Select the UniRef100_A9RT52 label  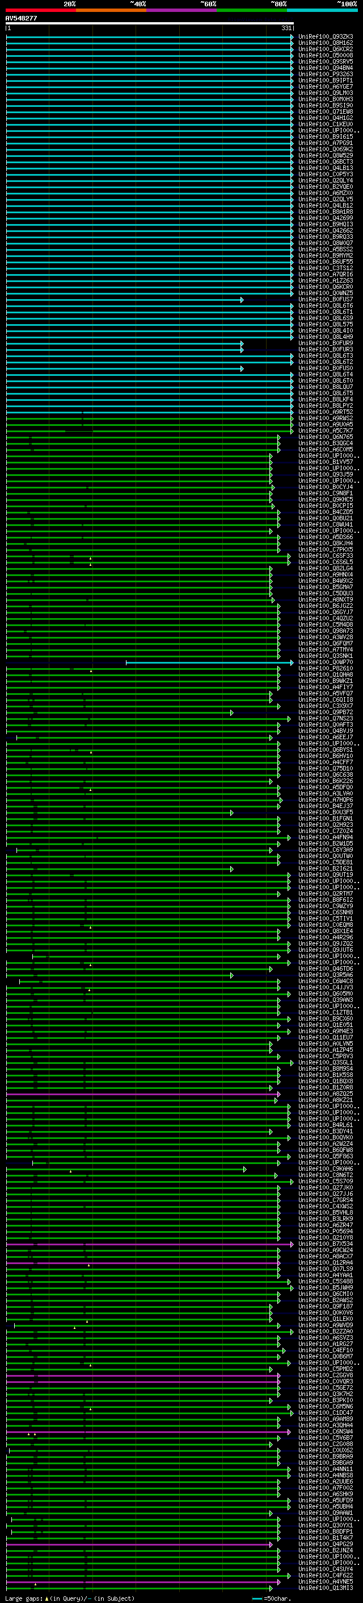[326, 412]
